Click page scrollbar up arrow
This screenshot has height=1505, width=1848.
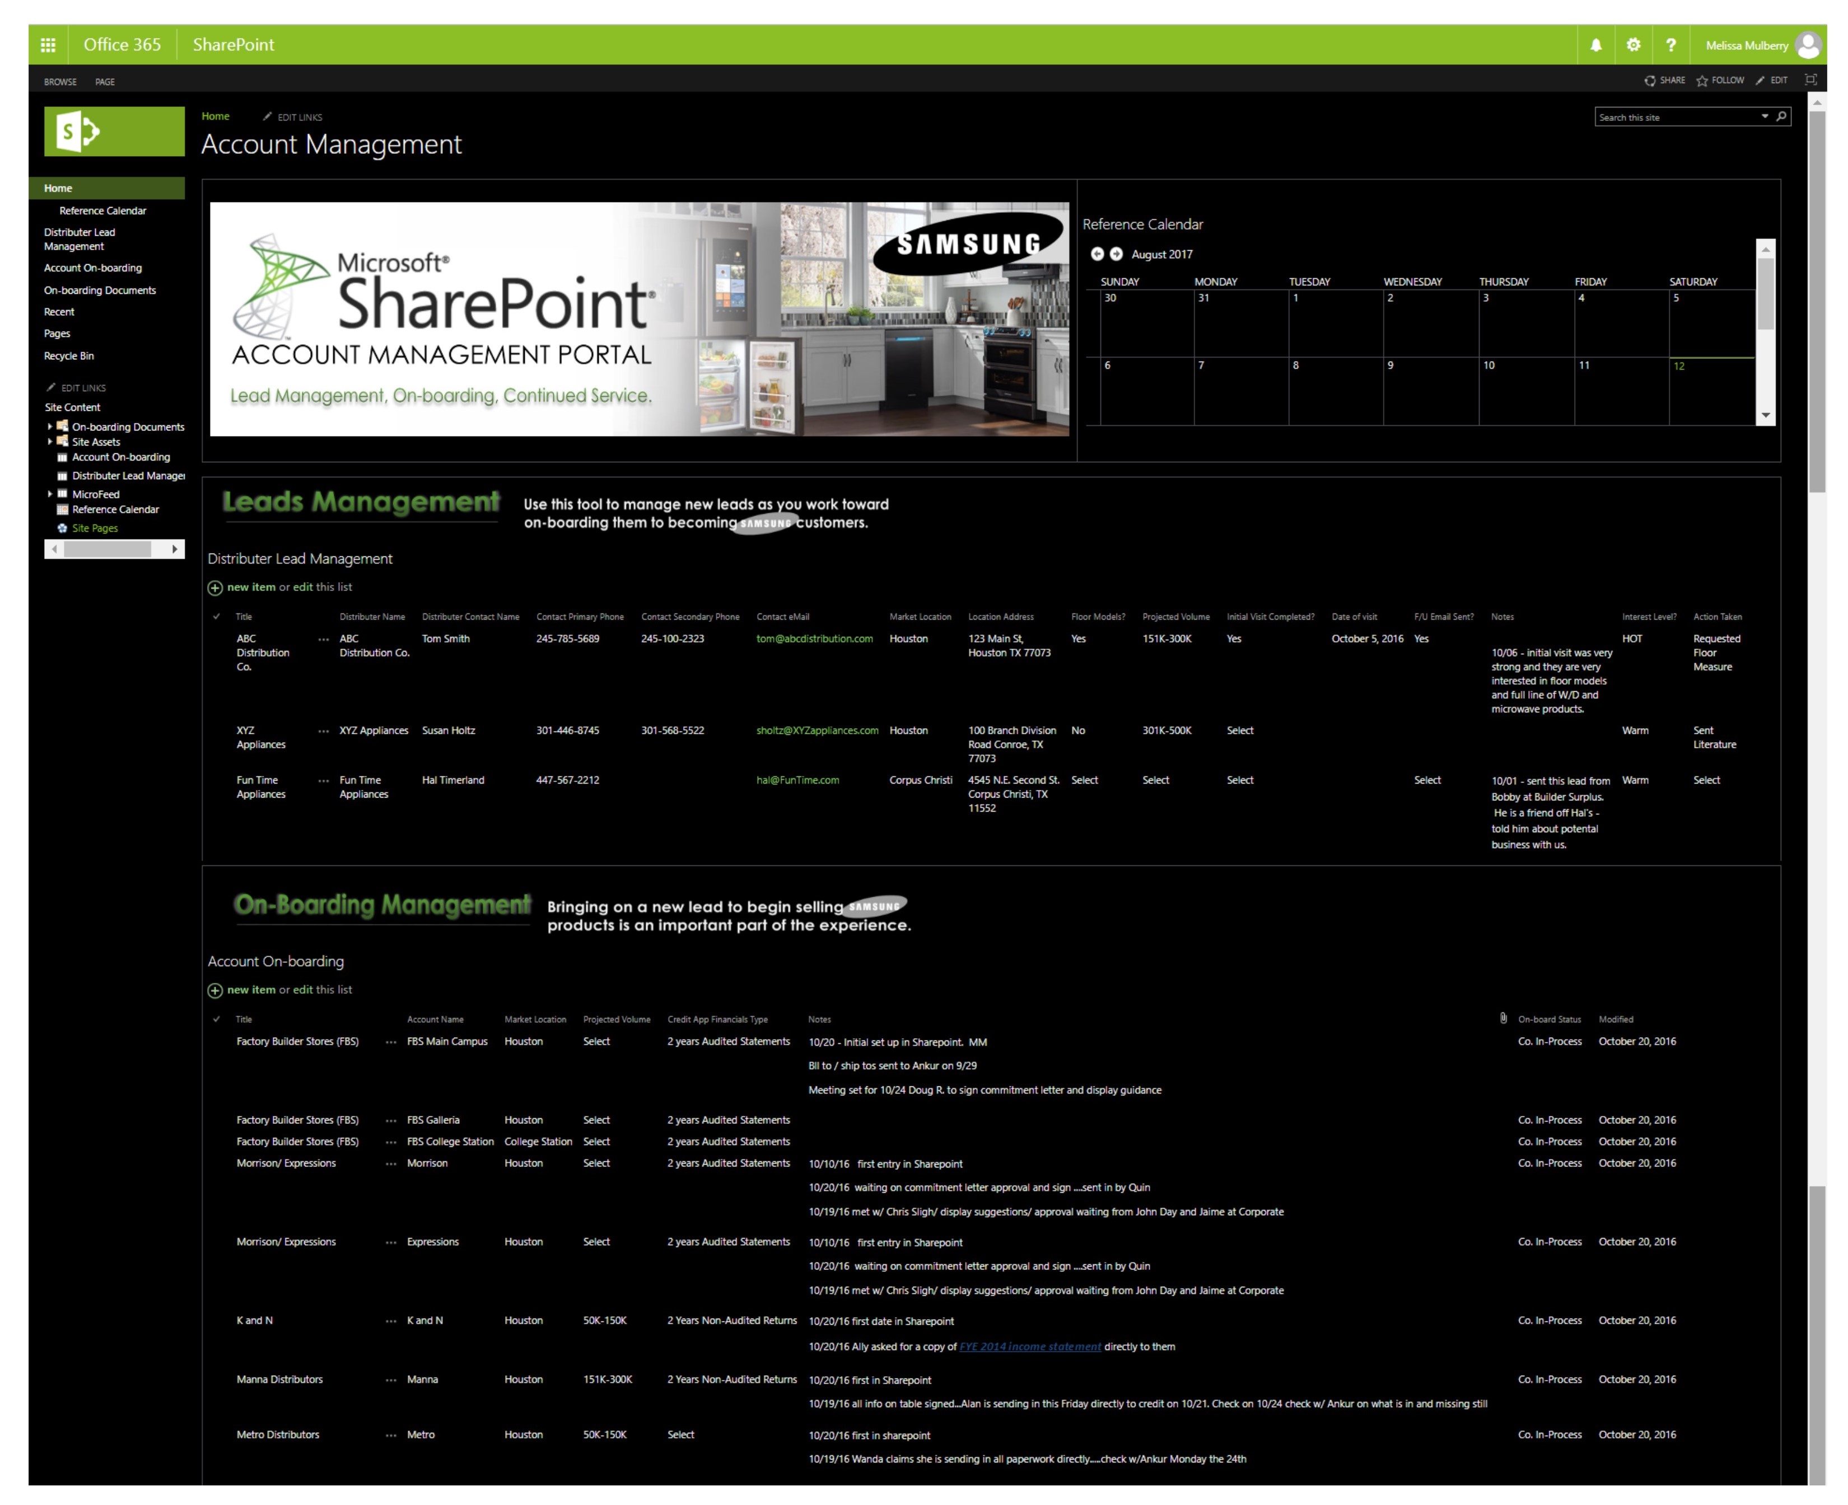pyautogui.click(x=1817, y=102)
